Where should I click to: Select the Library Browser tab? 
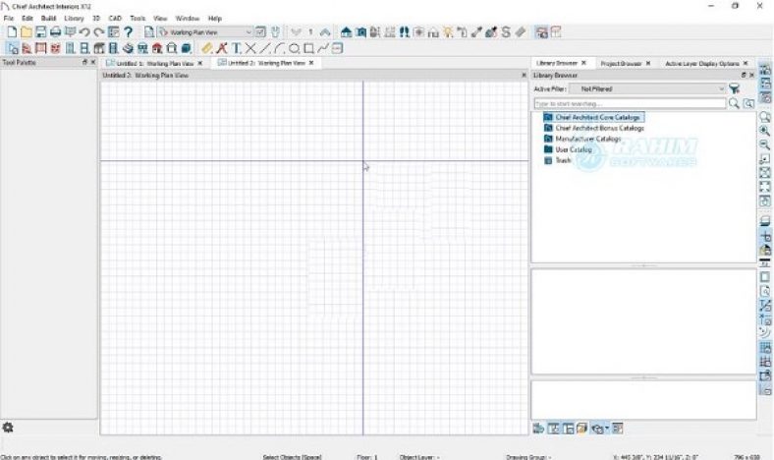[x=557, y=63]
